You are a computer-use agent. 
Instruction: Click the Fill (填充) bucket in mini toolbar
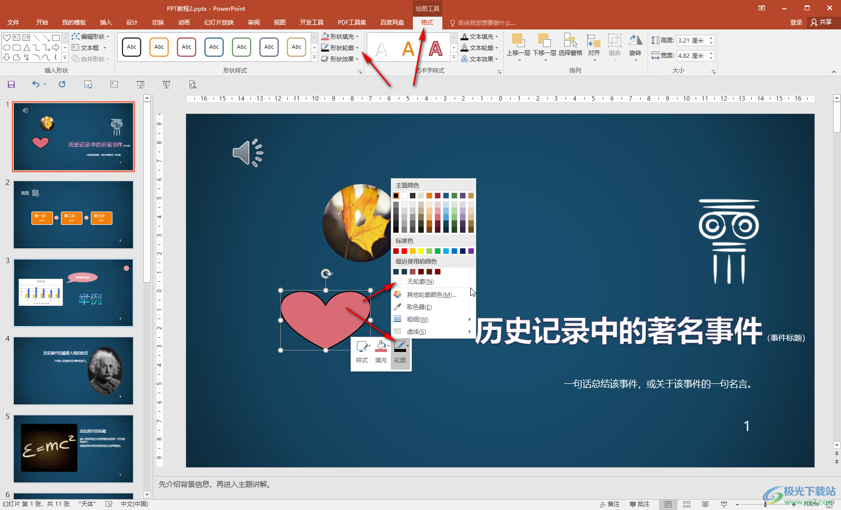point(381,347)
